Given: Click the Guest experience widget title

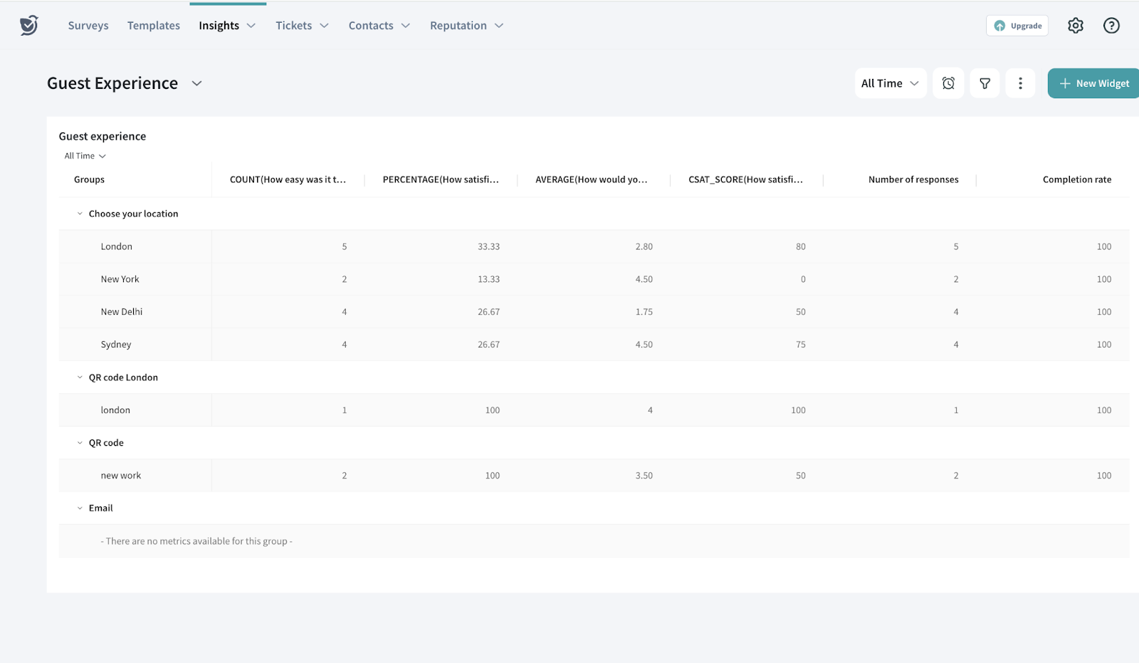Looking at the screenshot, I should pos(103,136).
